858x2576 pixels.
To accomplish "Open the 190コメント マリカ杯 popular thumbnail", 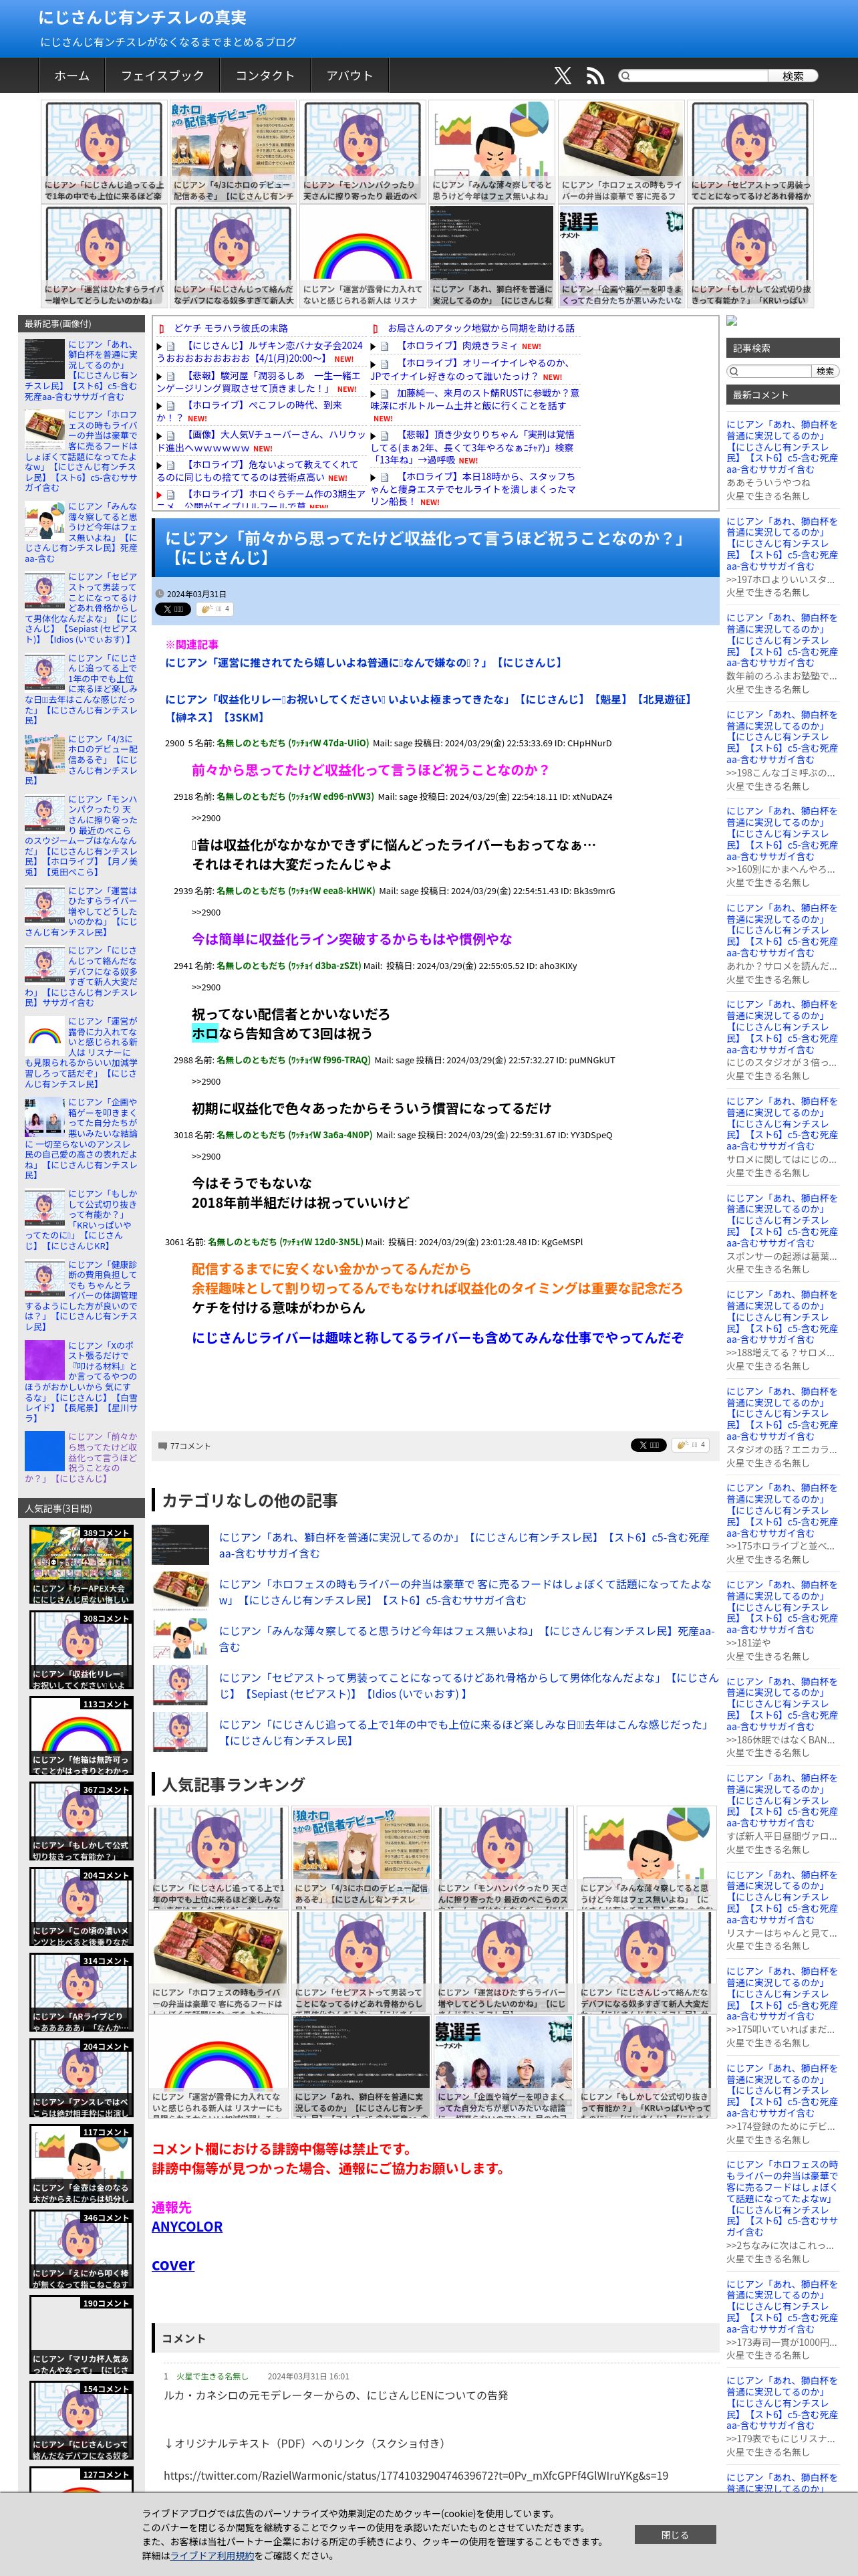I will [81, 2336].
